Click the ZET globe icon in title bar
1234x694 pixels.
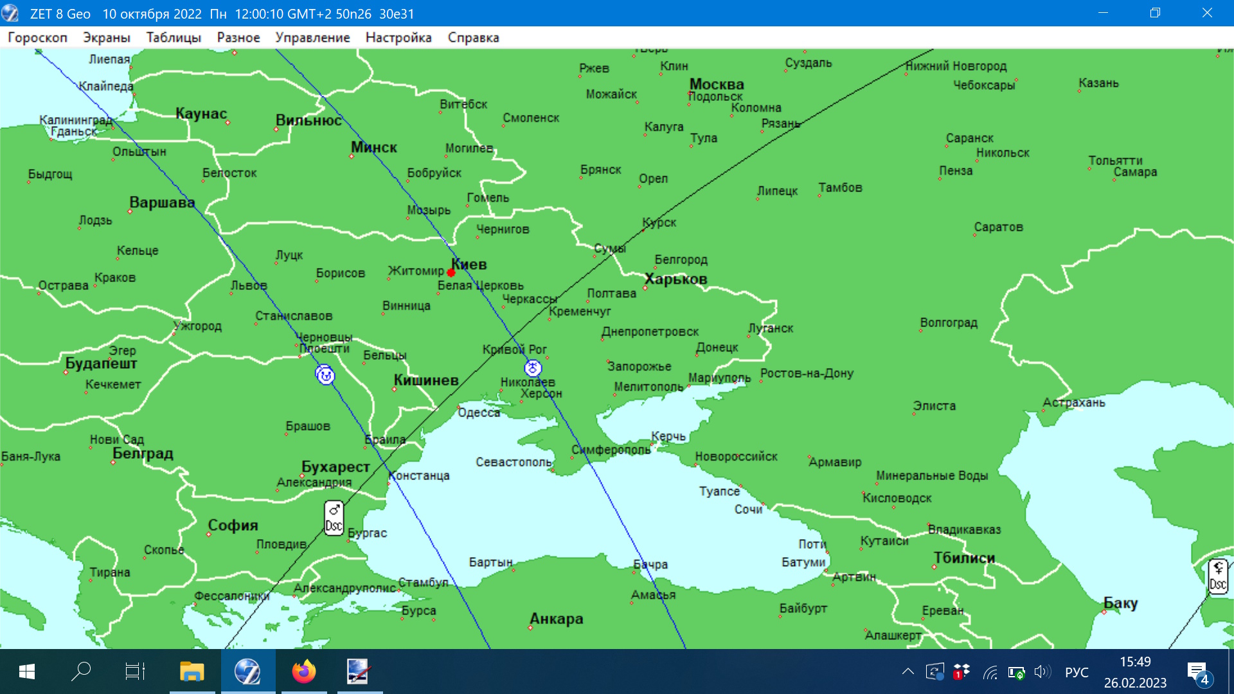point(11,13)
